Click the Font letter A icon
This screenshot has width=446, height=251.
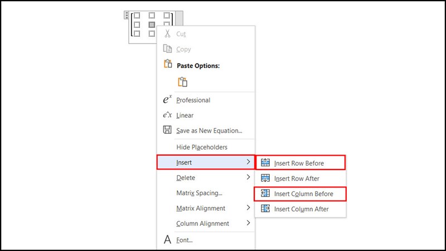tap(167, 240)
